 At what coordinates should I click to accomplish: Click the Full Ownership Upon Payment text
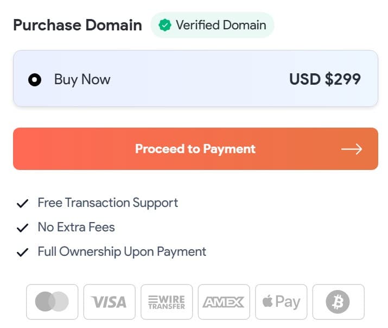click(x=122, y=251)
